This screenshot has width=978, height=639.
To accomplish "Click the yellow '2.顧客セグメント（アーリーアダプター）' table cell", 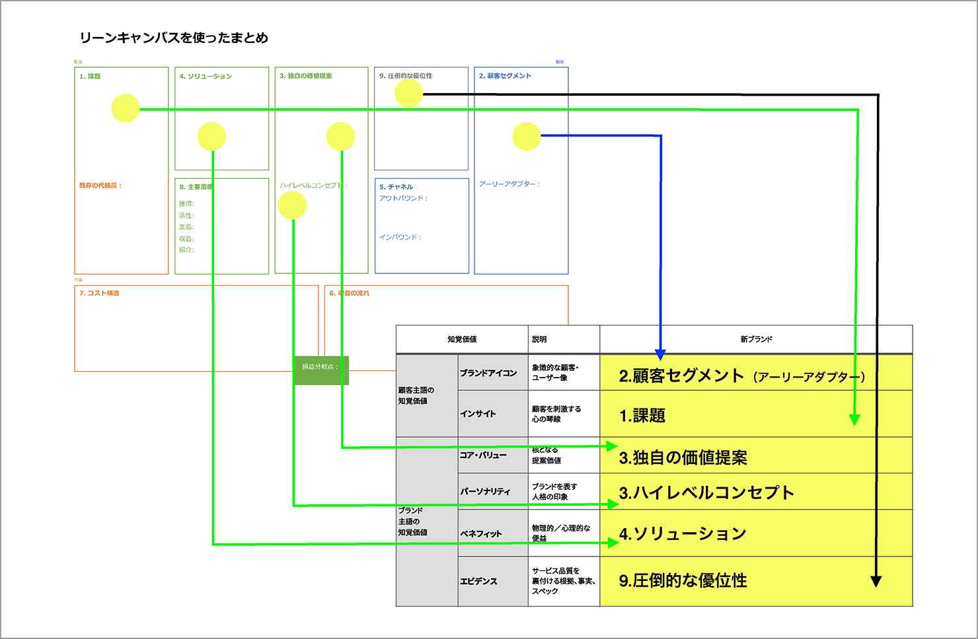I will [x=756, y=373].
